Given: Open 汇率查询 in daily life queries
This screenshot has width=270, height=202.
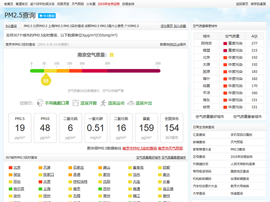Looking at the screenshot, I should [199, 135].
